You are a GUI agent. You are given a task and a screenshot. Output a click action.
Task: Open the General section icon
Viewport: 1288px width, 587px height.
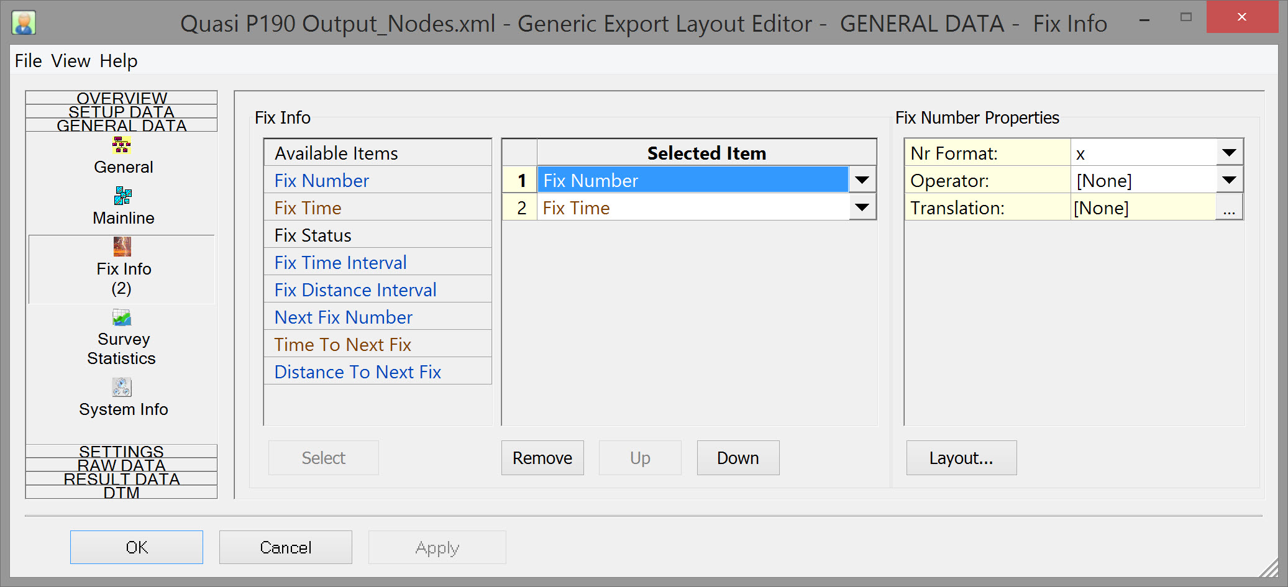(122, 147)
